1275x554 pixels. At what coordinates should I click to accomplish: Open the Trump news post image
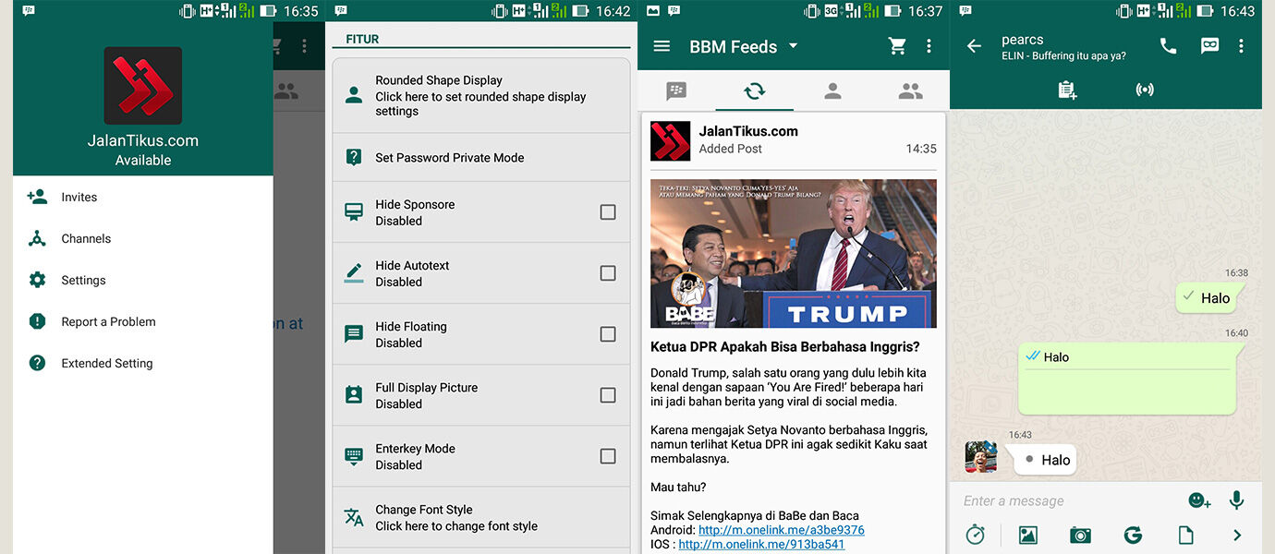click(794, 254)
